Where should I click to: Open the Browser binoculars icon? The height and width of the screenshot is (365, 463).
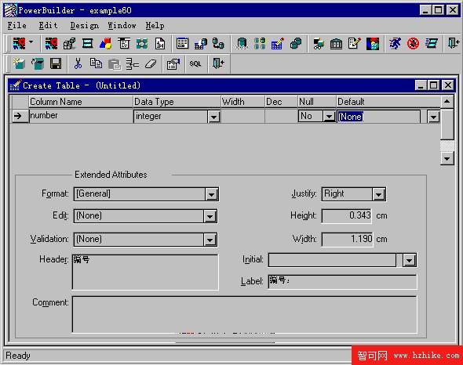(x=319, y=44)
